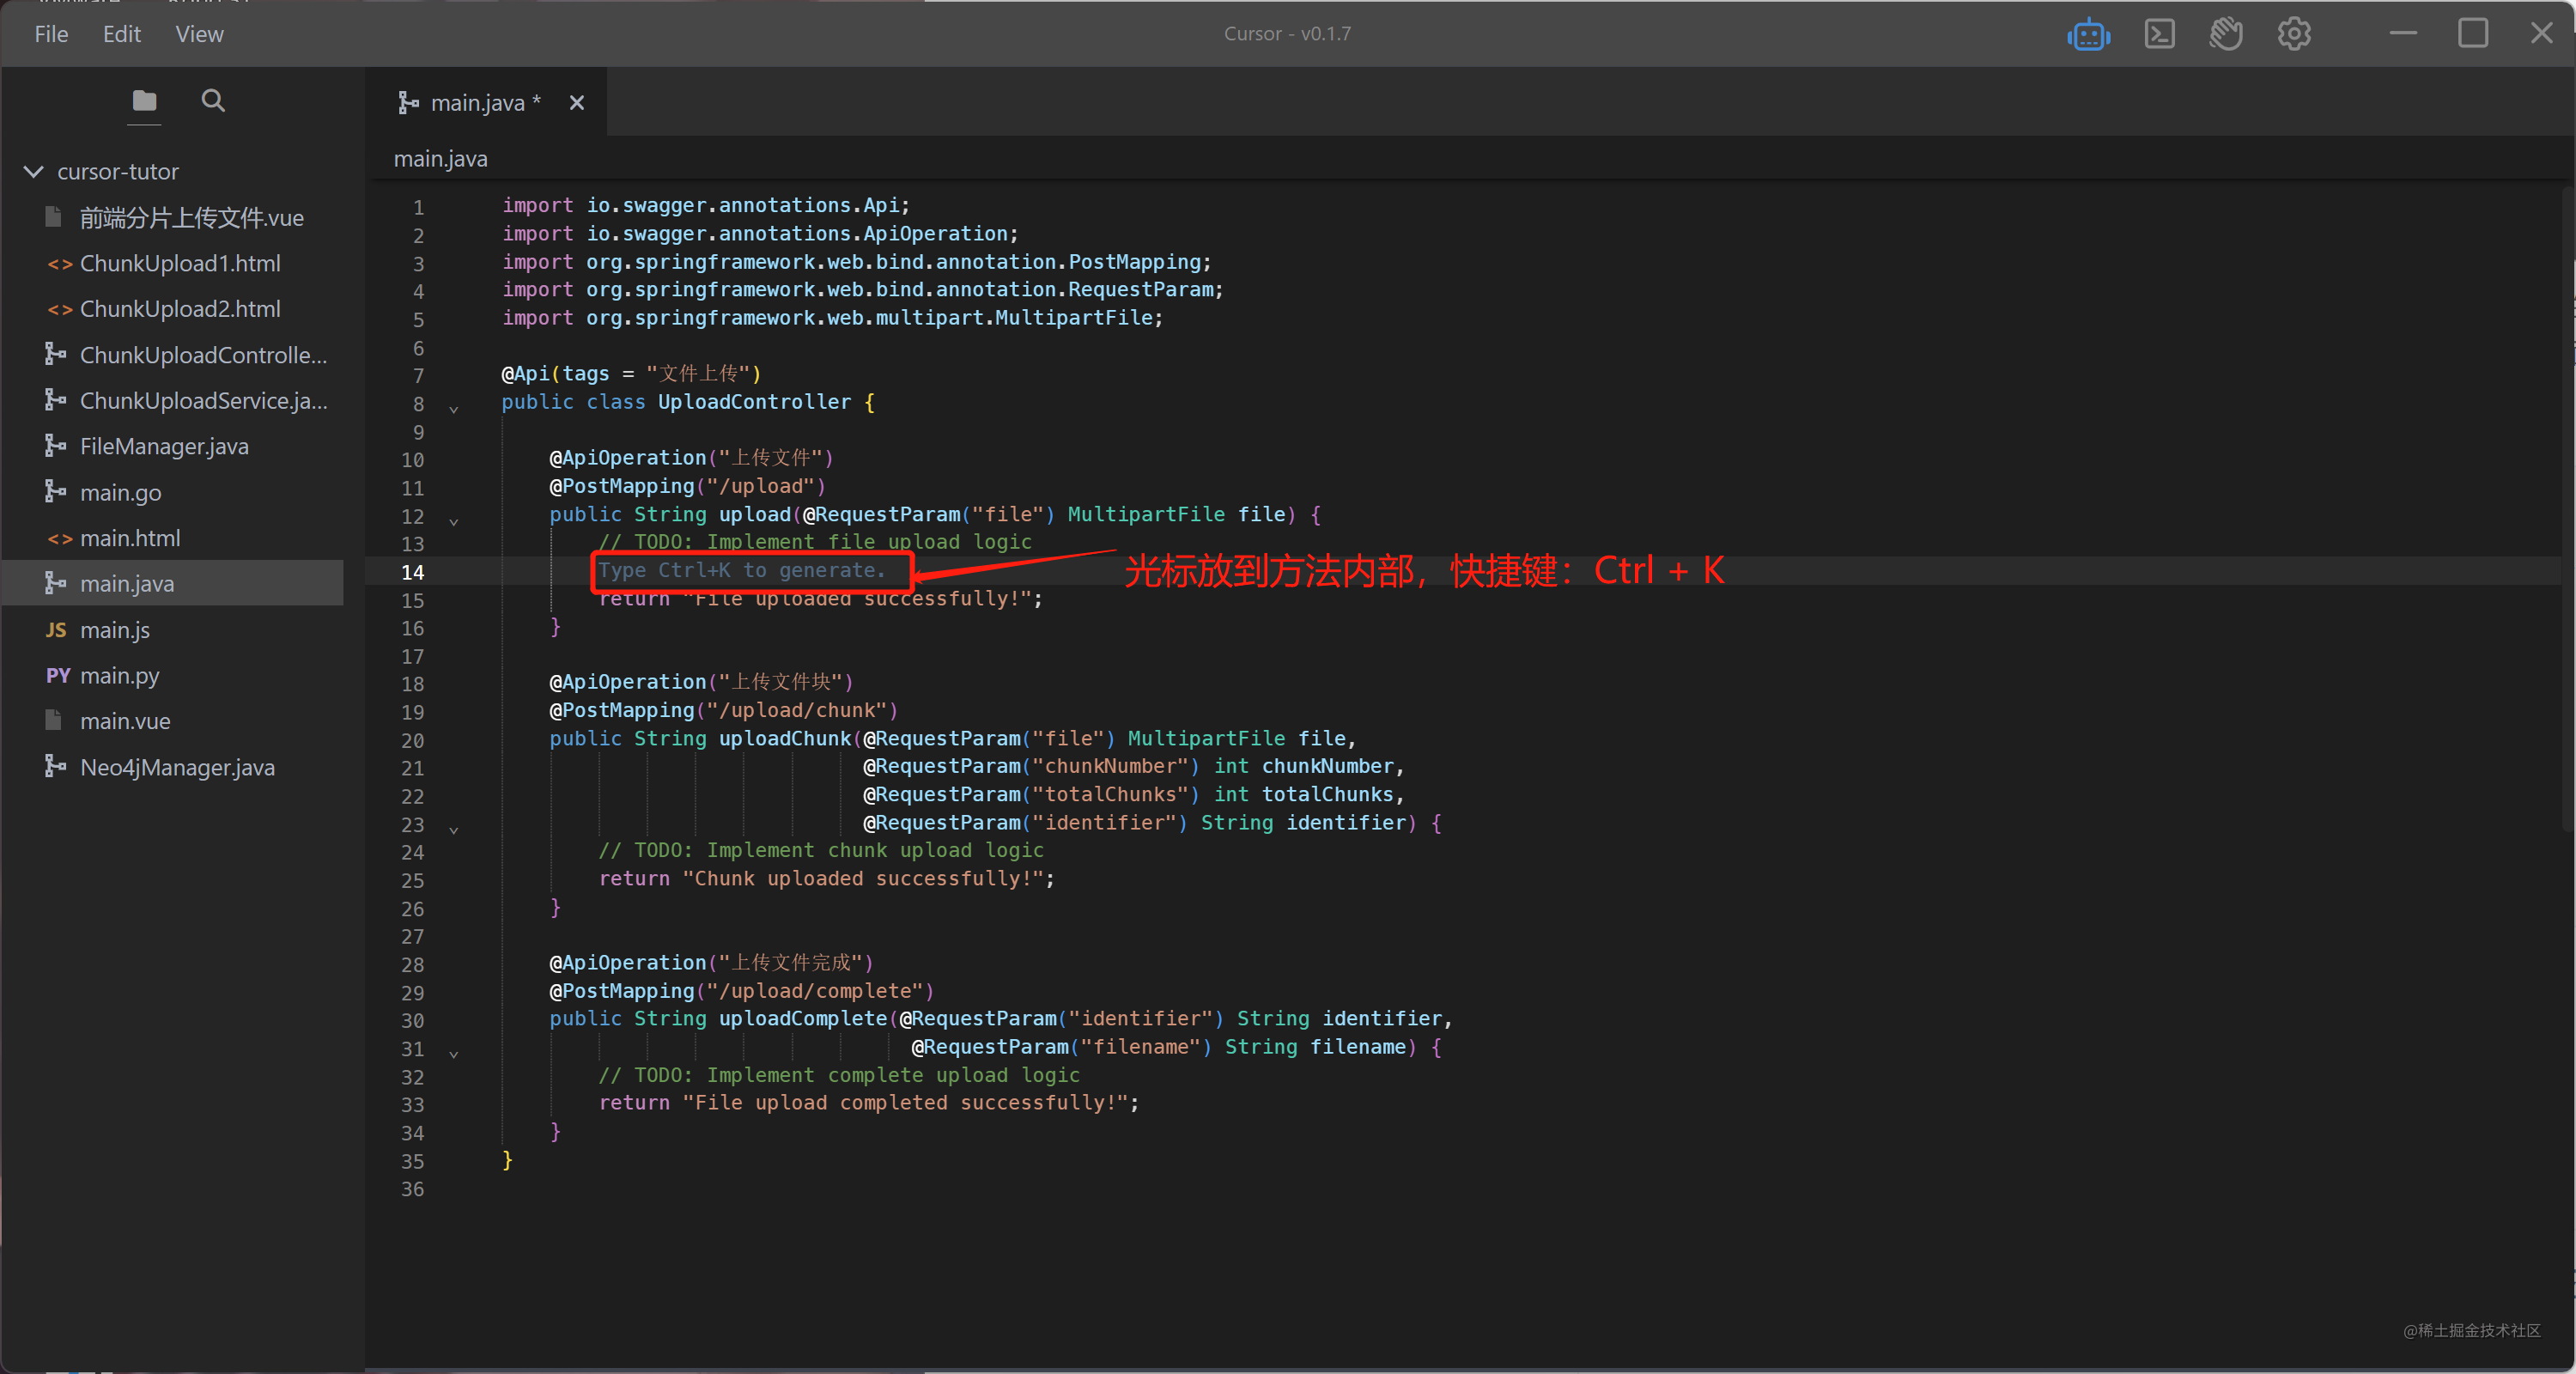Collapse the cursor-tutor folder
2576x1374 pixels.
click(33, 172)
